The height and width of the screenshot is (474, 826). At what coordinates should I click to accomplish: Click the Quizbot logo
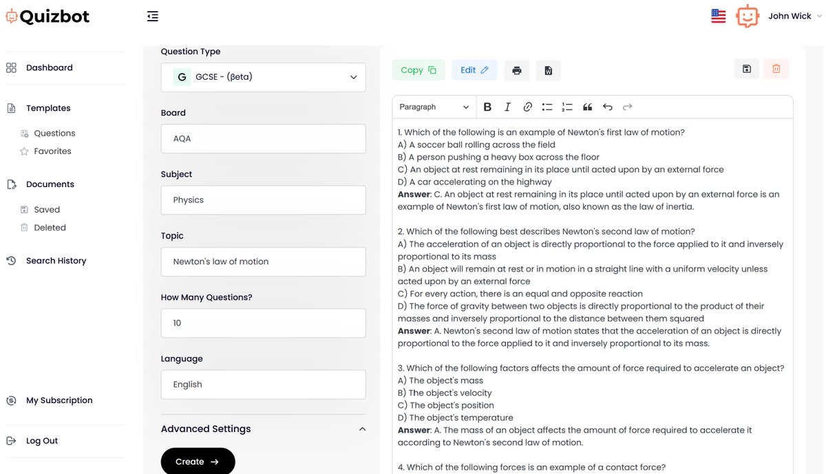tap(47, 17)
